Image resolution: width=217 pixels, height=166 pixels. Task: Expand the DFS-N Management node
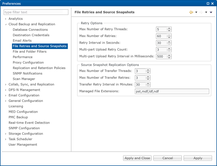click(6, 90)
